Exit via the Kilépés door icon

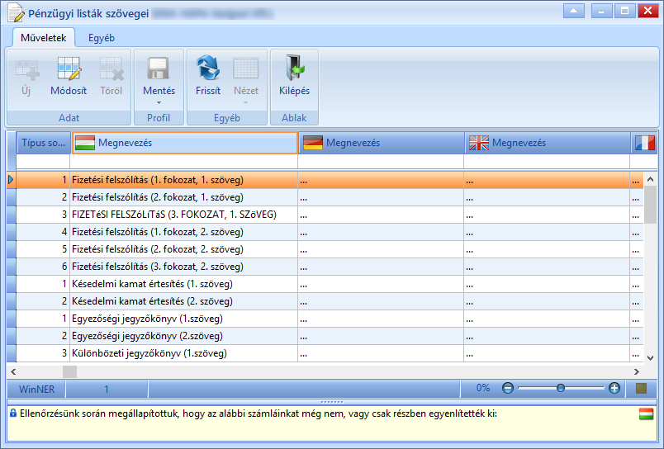coord(294,69)
